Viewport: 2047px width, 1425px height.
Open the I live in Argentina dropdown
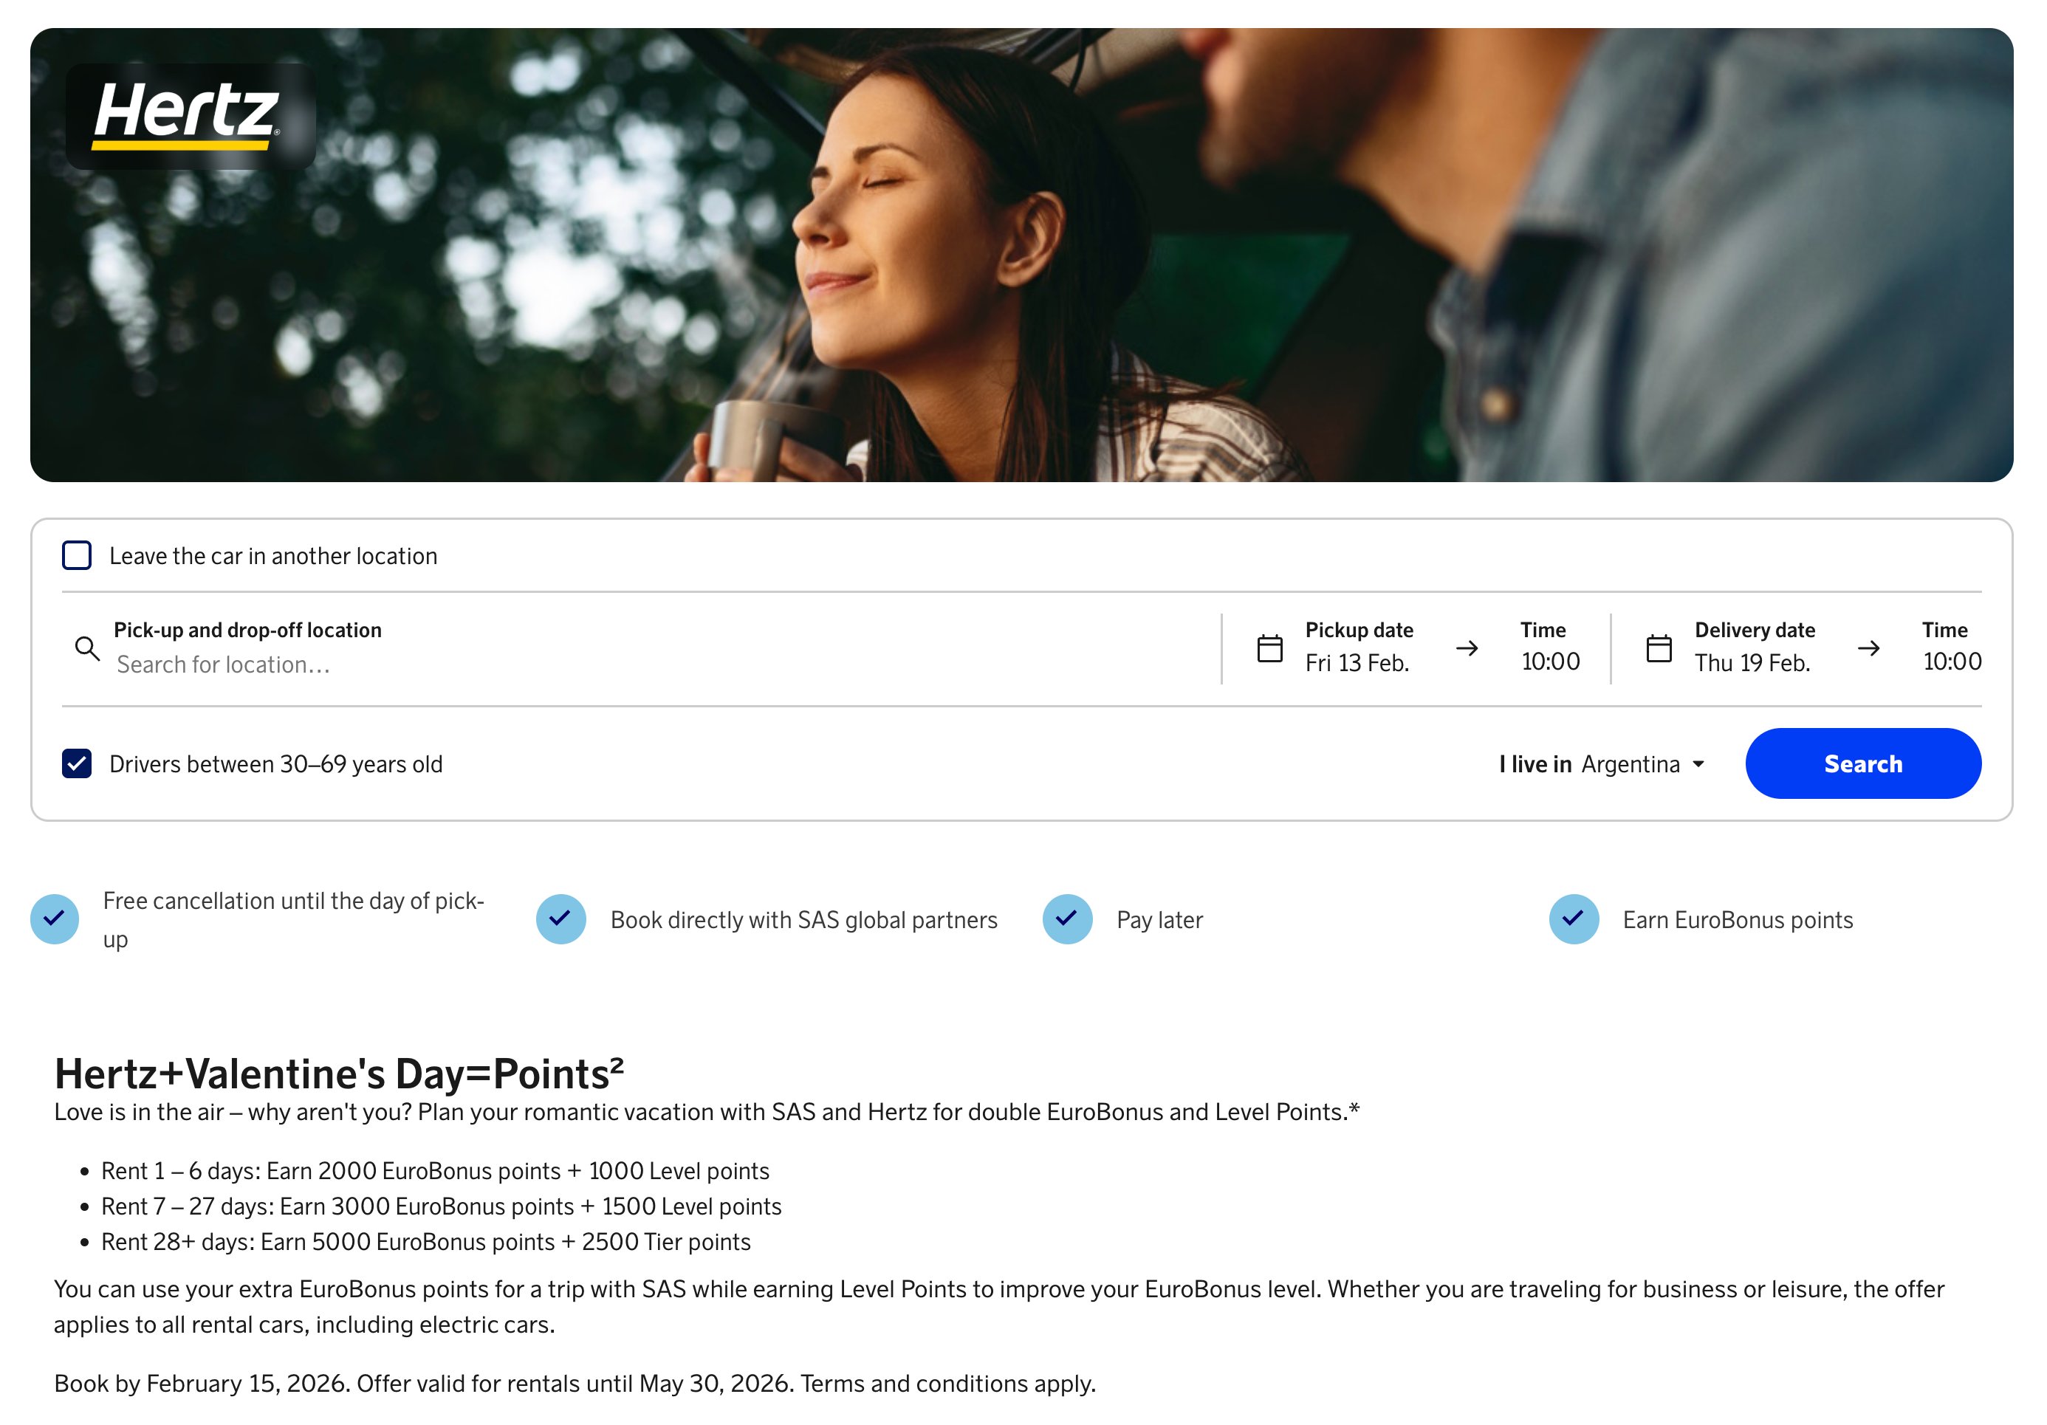(x=1630, y=763)
